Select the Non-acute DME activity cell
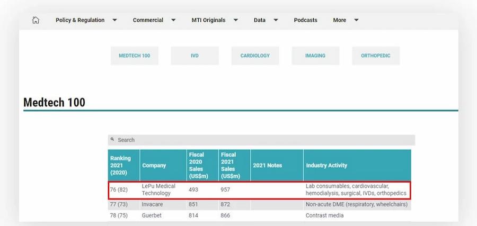Screen dimensions: 477x226 click(357, 204)
